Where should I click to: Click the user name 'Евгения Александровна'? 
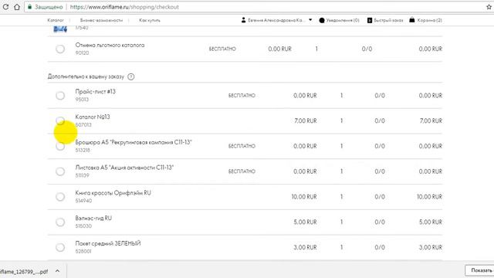276,20
